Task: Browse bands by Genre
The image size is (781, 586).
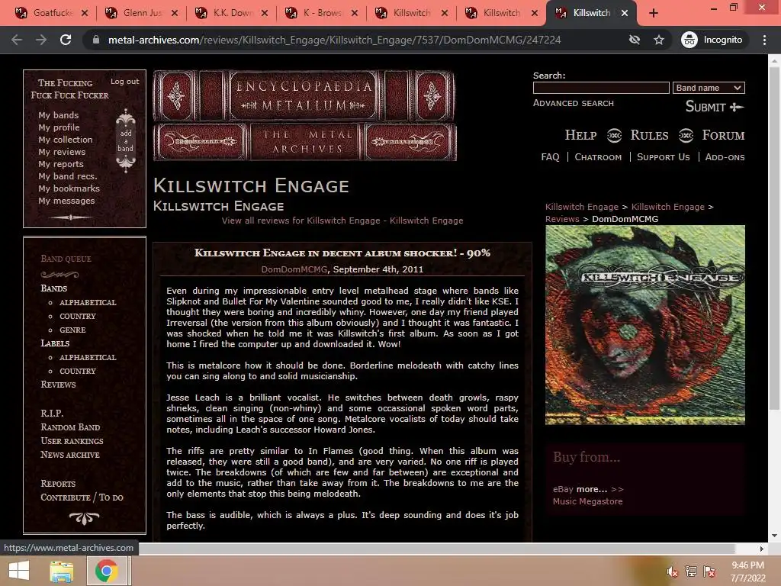Action: (x=72, y=330)
